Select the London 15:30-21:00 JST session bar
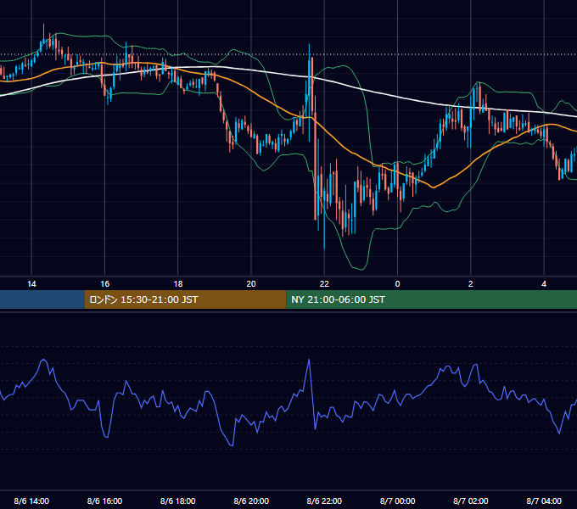Viewport: 577px width, 509px height. point(186,299)
